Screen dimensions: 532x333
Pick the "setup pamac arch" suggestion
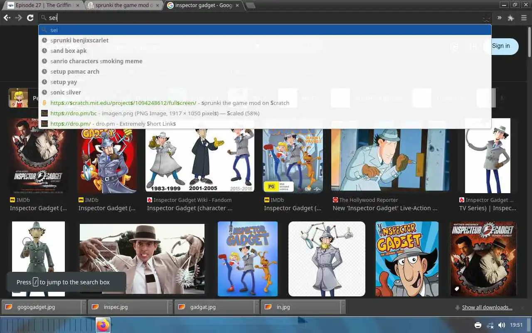265,72
